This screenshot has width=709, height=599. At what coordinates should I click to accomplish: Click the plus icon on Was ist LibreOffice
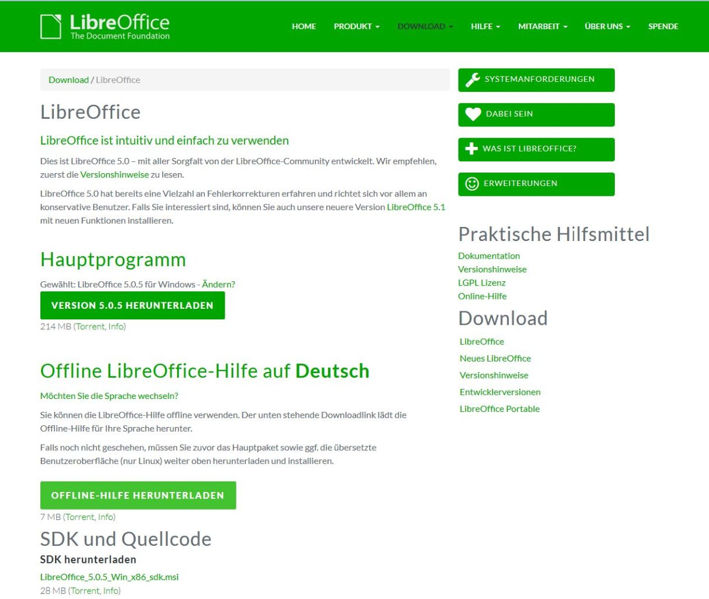(x=471, y=149)
